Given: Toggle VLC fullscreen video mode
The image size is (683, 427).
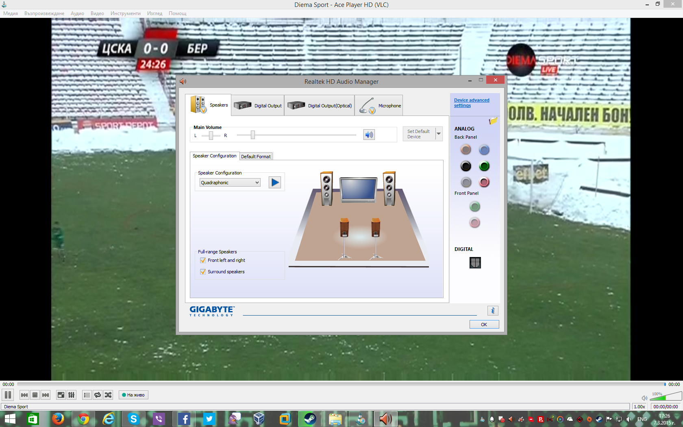Looking at the screenshot, I should tap(61, 395).
